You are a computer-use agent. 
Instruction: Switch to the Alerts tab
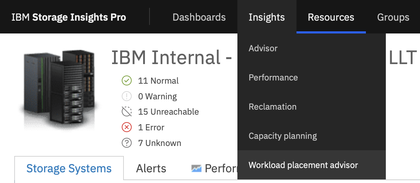coord(151,168)
